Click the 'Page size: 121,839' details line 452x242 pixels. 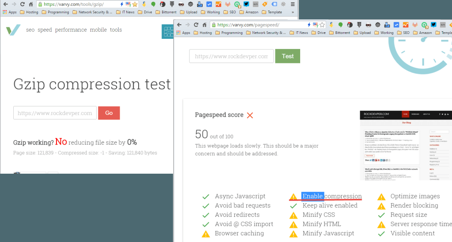pyautogui.click(x=85, y=153)
